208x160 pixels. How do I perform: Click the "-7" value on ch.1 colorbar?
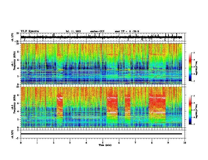194,81
